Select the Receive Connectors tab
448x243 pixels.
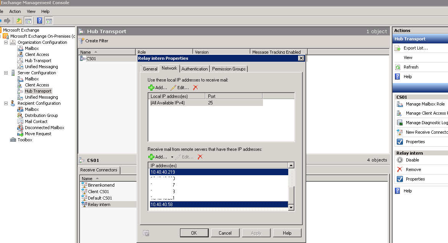tap(99, 170)
